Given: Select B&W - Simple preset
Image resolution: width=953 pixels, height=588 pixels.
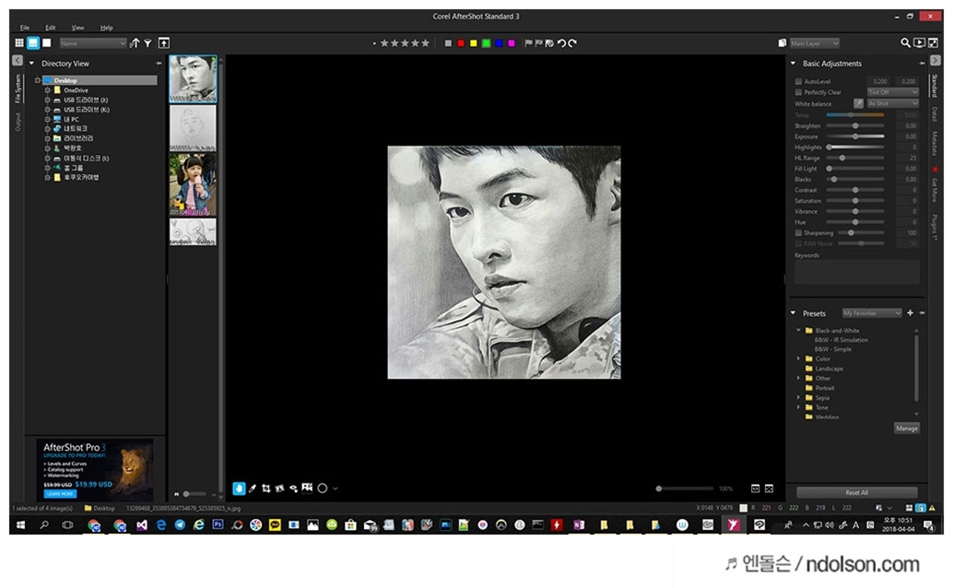Looking at the screenshot, I should (x=832, y=349).
